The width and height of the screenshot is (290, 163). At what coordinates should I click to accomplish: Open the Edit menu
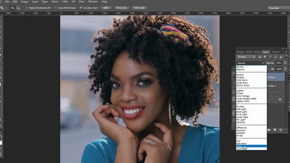click(15, 2)
